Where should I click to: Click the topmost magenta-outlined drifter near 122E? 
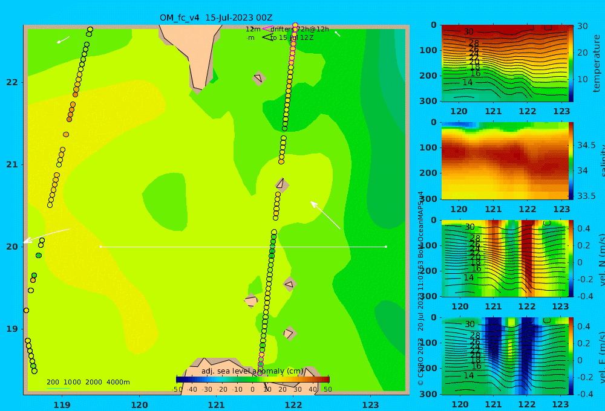click(x=295, y=25)
